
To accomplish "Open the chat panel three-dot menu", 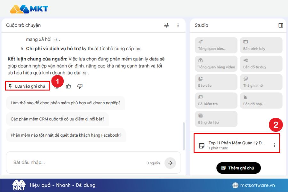I will (178, 26).
